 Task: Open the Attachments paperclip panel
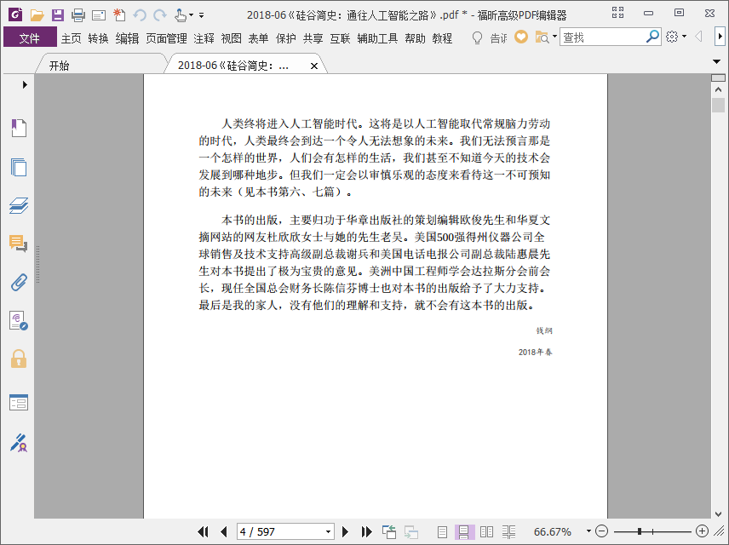[19, 282]
